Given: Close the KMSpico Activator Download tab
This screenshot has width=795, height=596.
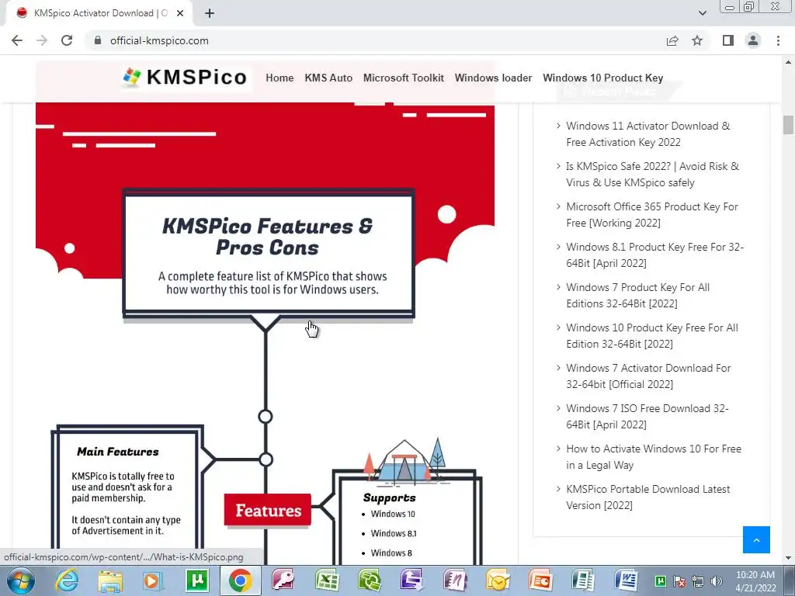Looking at the screenshot, I should [x=180, y=13].
